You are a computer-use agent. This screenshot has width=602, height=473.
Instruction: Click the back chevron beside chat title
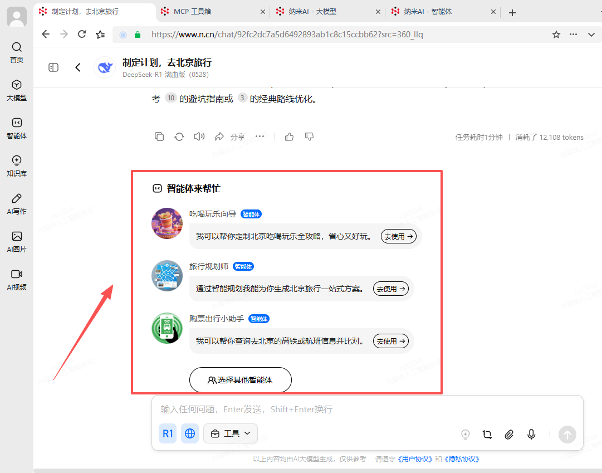[x=77, y=67]
